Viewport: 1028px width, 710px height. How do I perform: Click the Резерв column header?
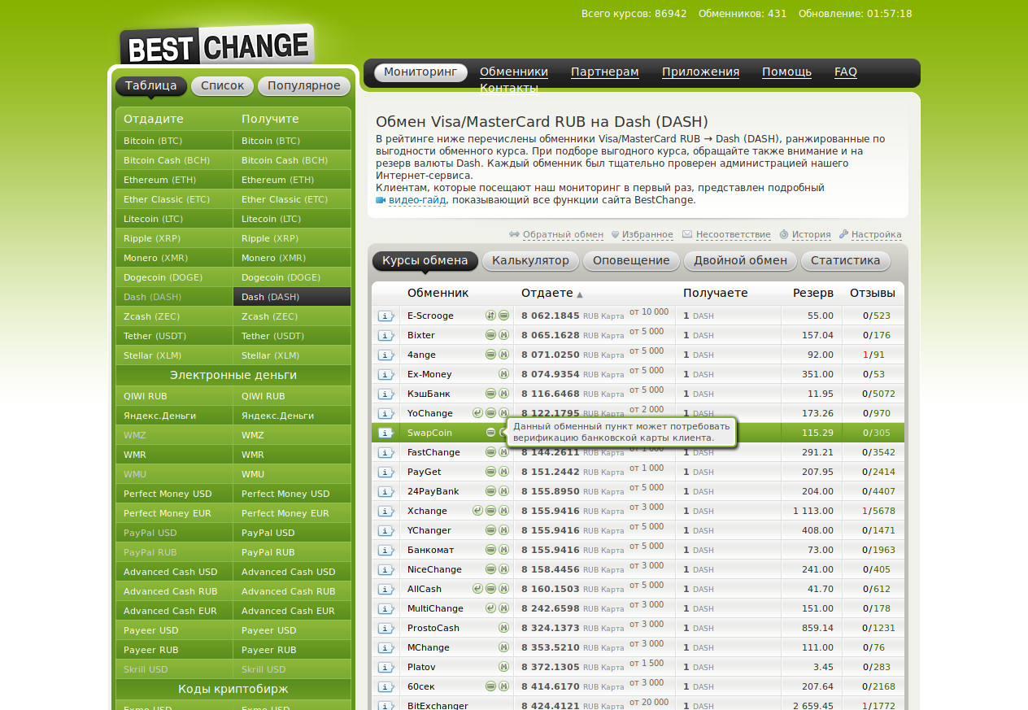813,293
